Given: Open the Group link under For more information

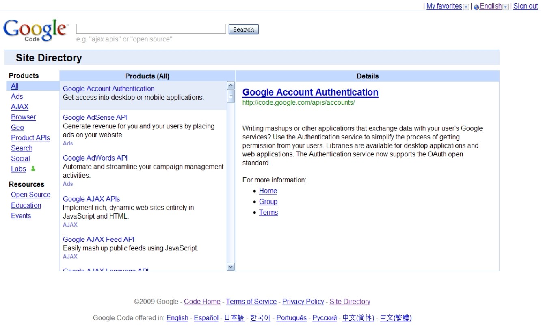Looking at the screenshot, I should (x=268, y=202).
